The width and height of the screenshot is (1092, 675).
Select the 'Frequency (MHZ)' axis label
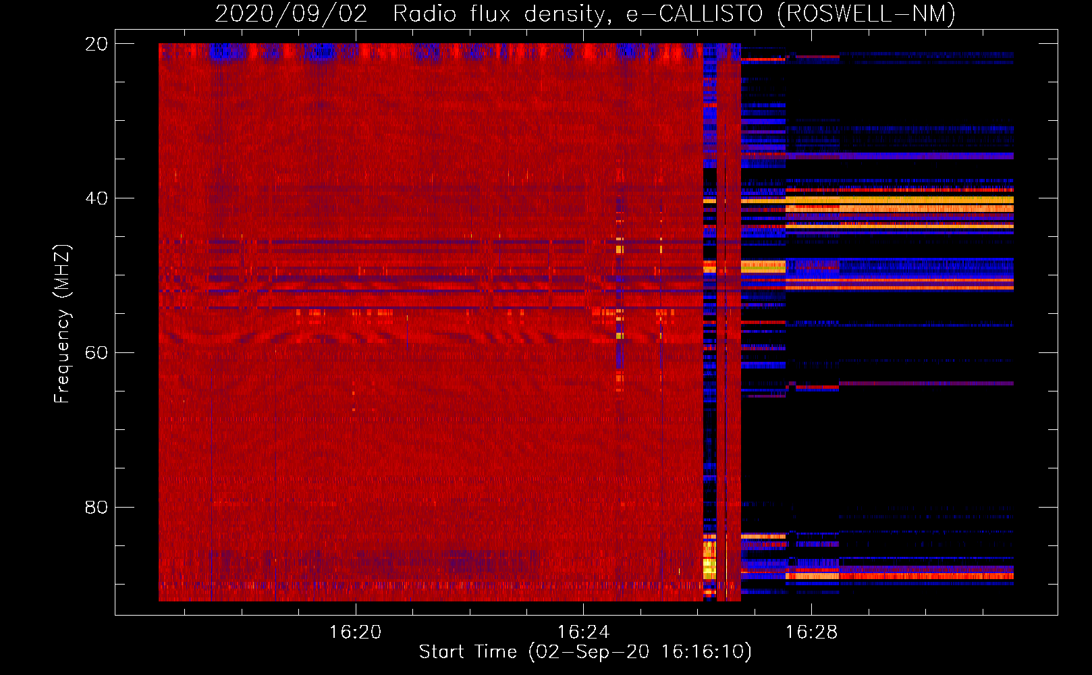click(62, 324)
